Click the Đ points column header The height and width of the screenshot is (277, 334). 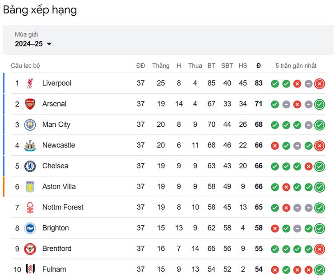pyautogui.click(x=259, y=65)
